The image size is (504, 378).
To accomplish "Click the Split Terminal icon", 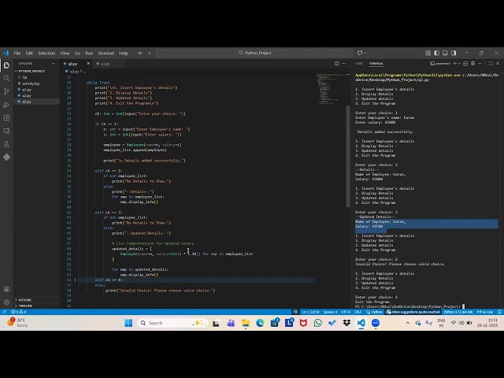I will [465, 64].
